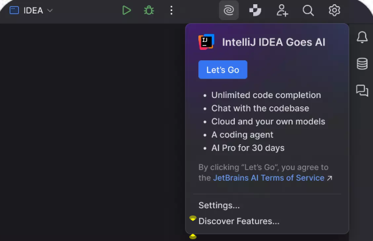373x241 pixels.
Task: Toggle the AI Assistant spiral icon
Action: click(229, 10)
